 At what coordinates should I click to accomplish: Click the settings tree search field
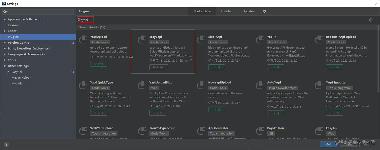38,12
